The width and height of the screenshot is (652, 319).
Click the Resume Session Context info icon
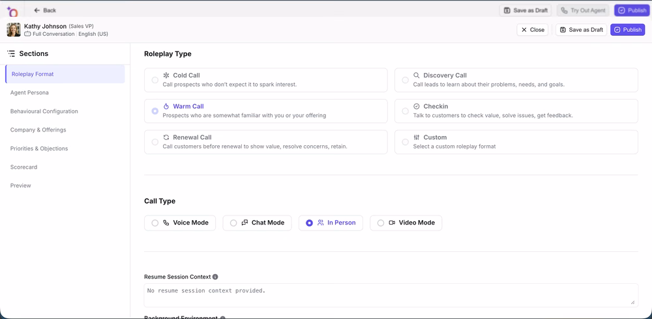[215, 277]
